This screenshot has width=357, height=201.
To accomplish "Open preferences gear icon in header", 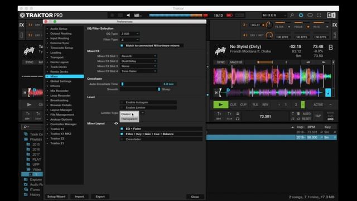I will [301, 15].
